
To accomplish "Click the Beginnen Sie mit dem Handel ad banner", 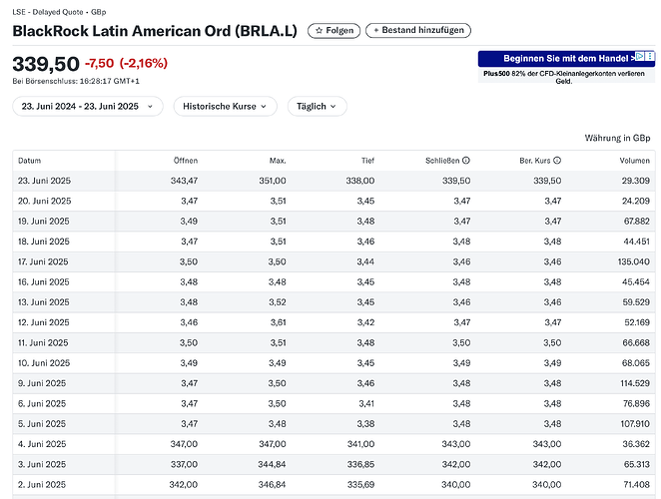I will [x=566, y=59].
